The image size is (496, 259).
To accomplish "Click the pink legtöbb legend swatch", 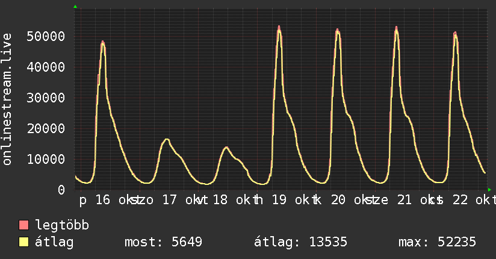I will pyautogui.click(x=23, y=225).
